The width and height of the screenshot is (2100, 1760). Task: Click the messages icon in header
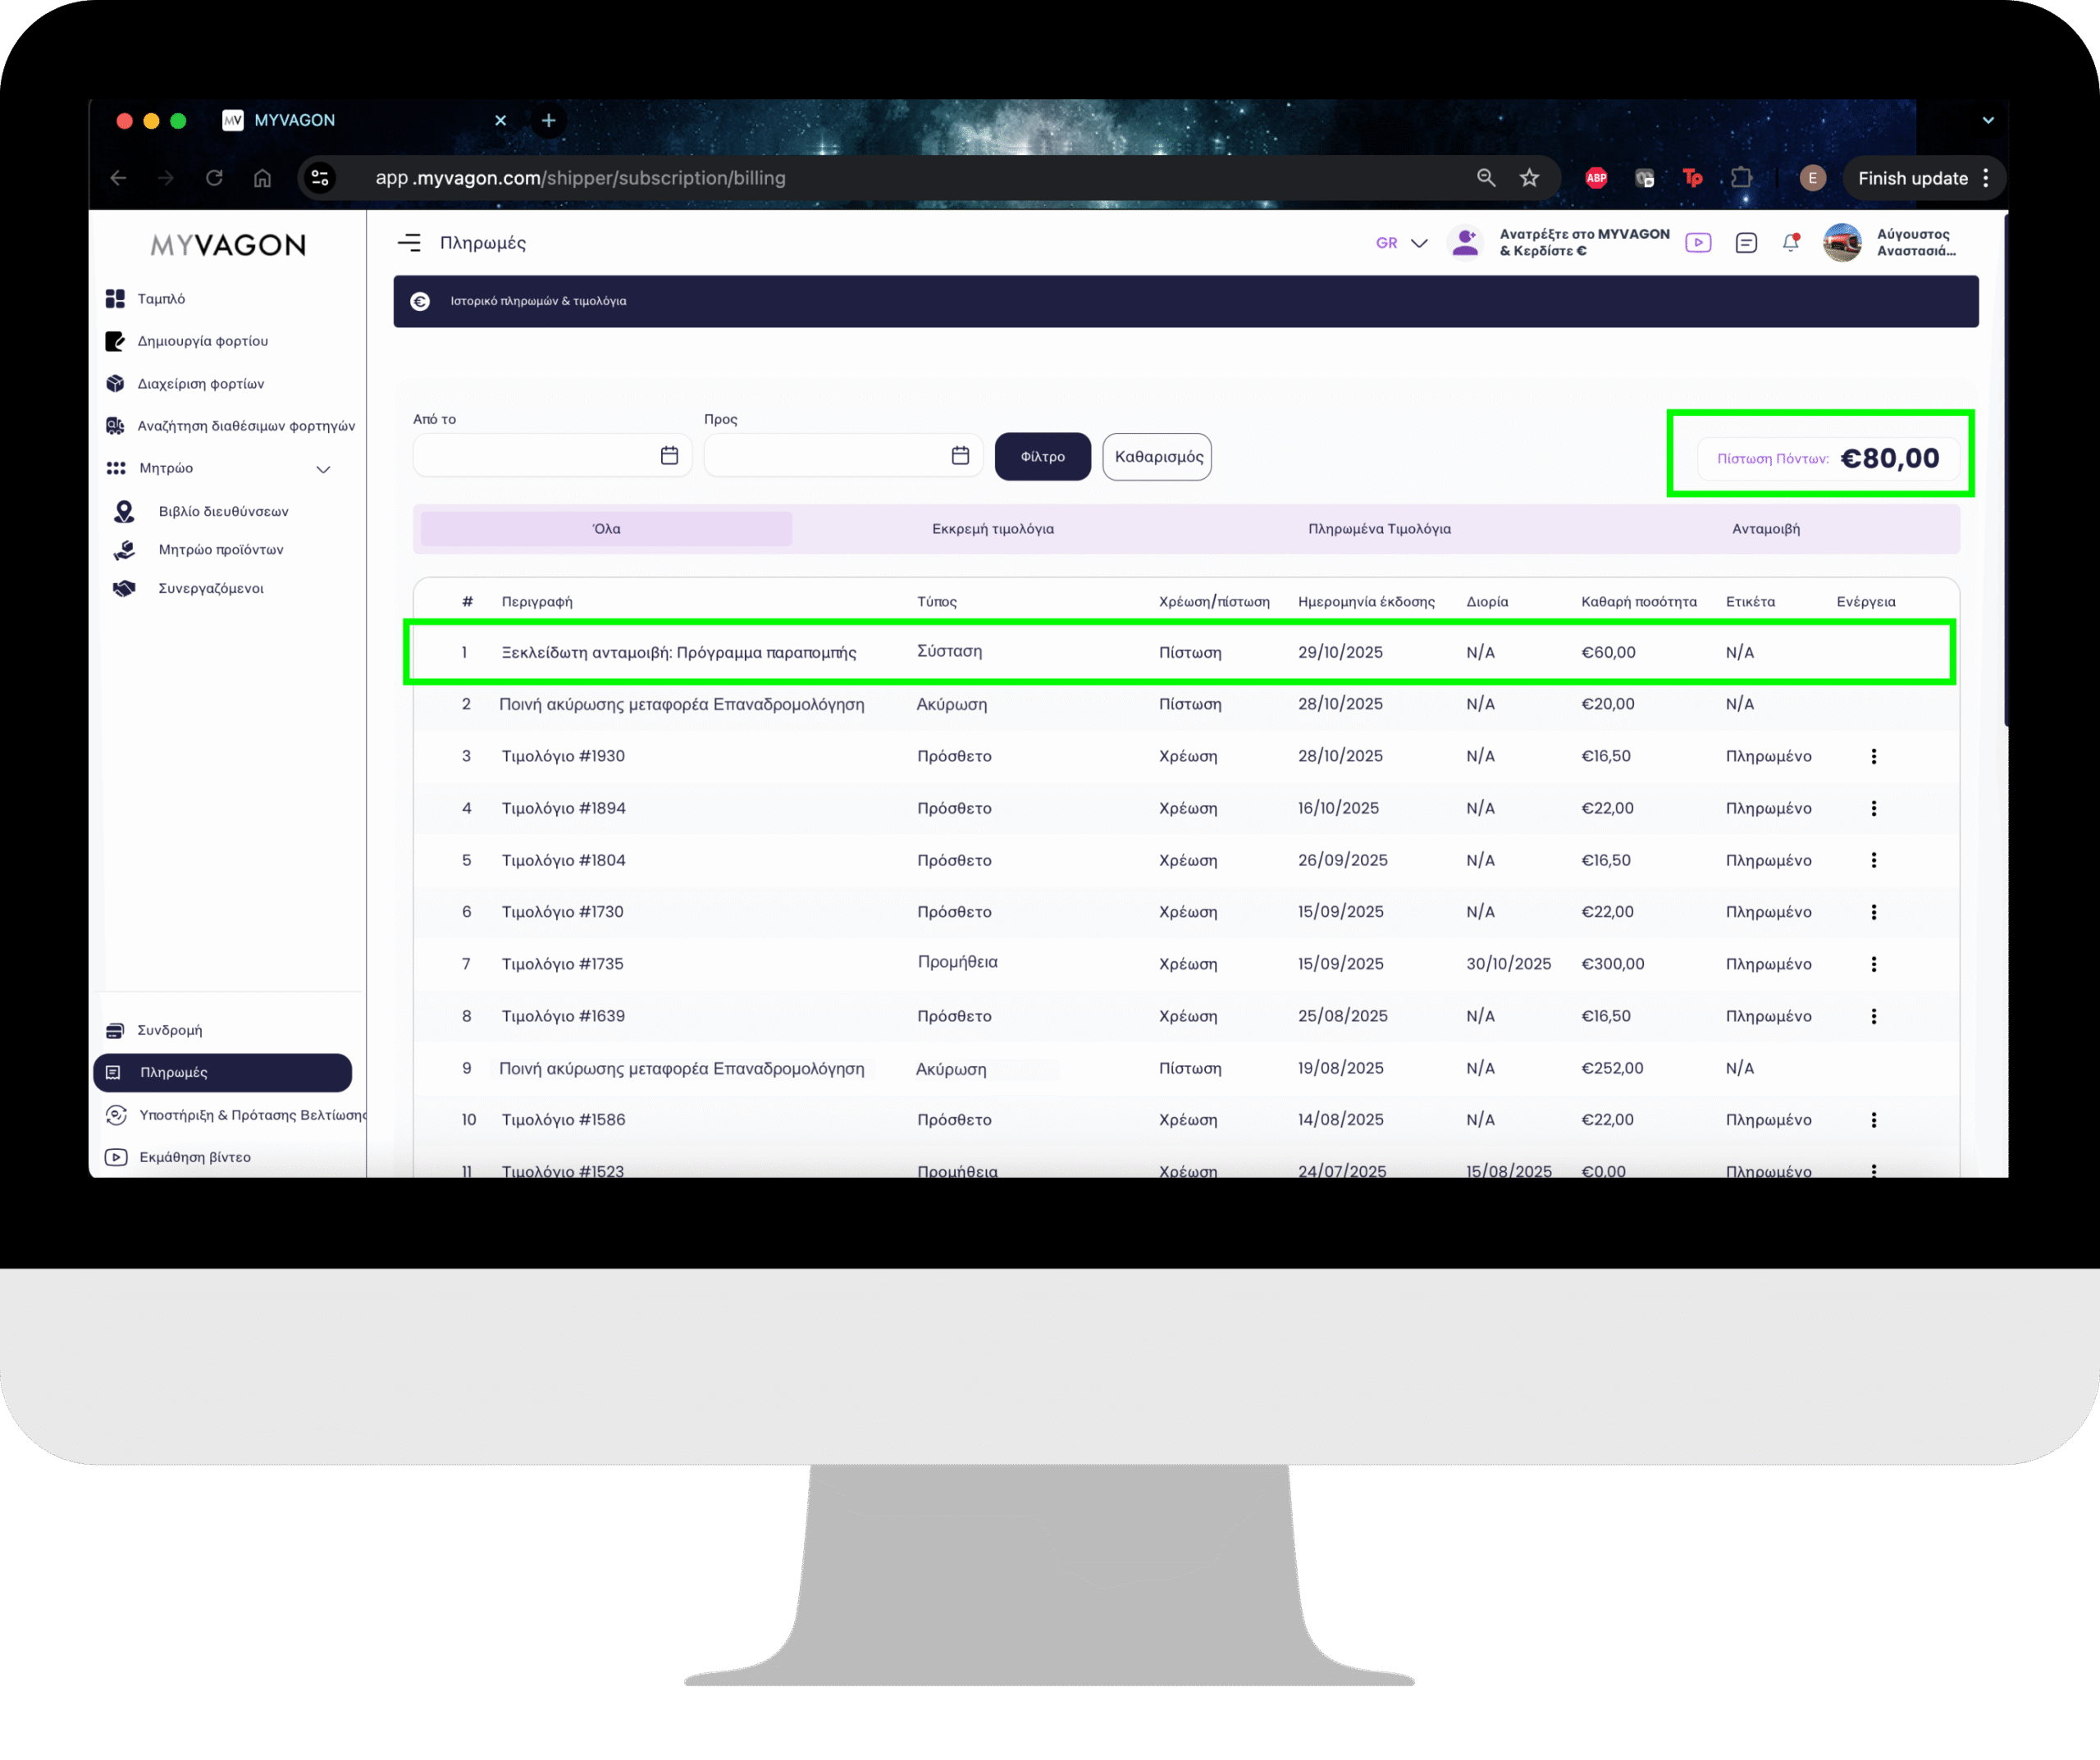click(x=1746, y=243)
